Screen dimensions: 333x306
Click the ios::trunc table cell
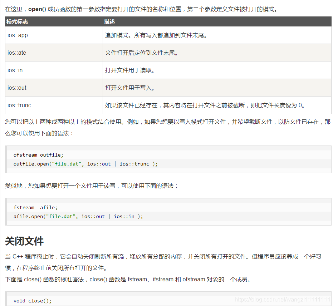pyautogui.click(x=54, y=105)
